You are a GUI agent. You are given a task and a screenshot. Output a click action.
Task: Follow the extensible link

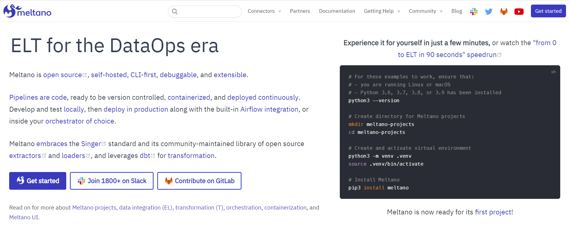230,75
